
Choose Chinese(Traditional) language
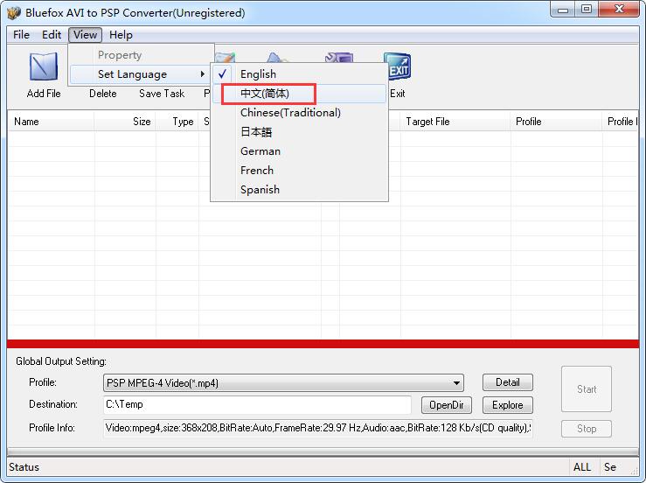click(x=300, y=113)
